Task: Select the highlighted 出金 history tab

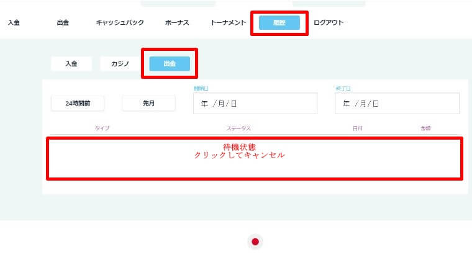Action: pos(170,64)
